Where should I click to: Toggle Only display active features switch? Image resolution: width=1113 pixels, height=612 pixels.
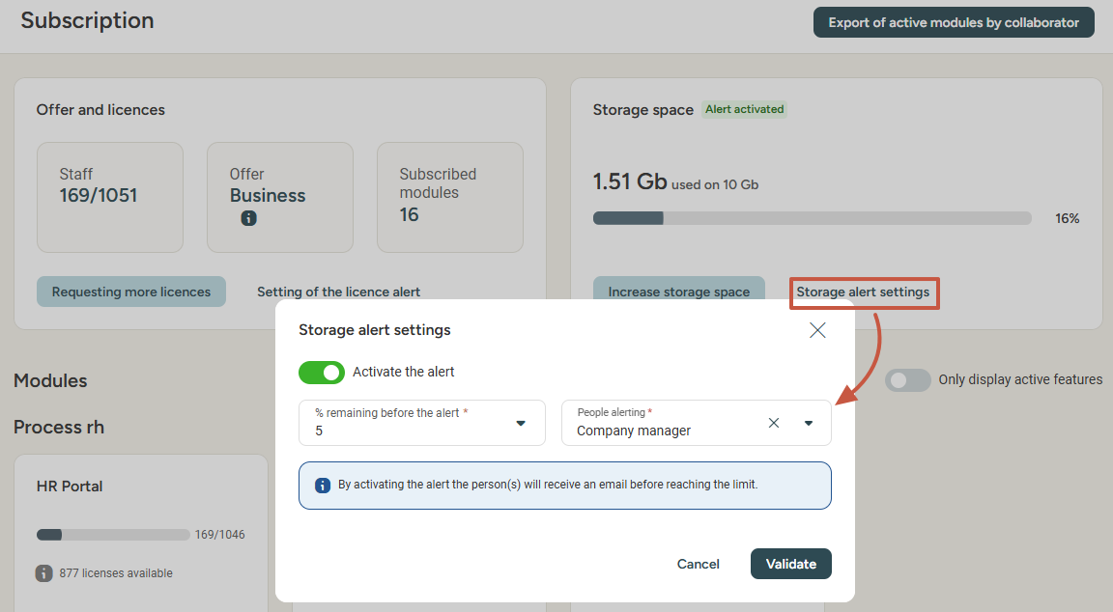907,380
